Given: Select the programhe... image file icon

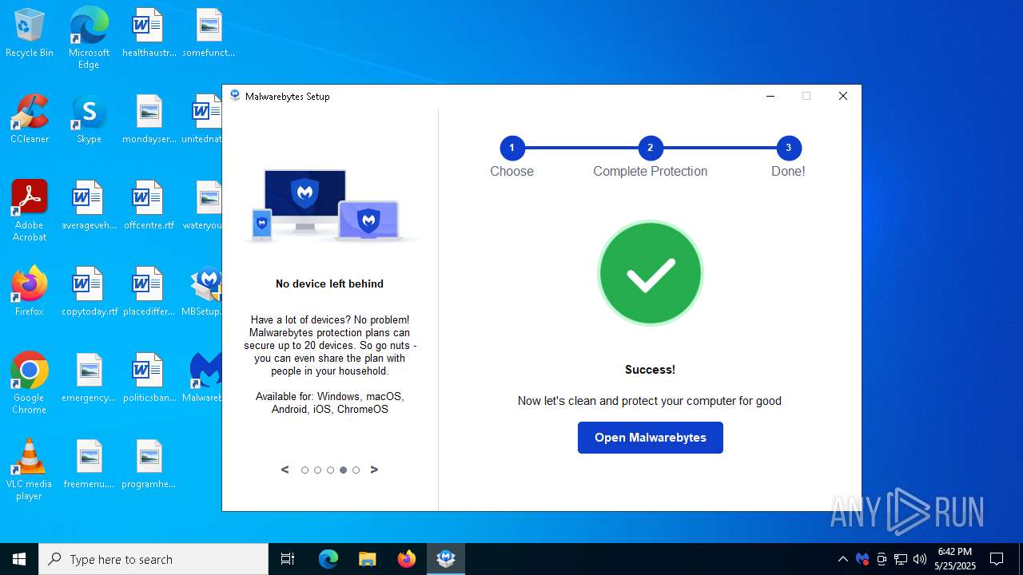Looking at the screenshot, I should point(149,465).
